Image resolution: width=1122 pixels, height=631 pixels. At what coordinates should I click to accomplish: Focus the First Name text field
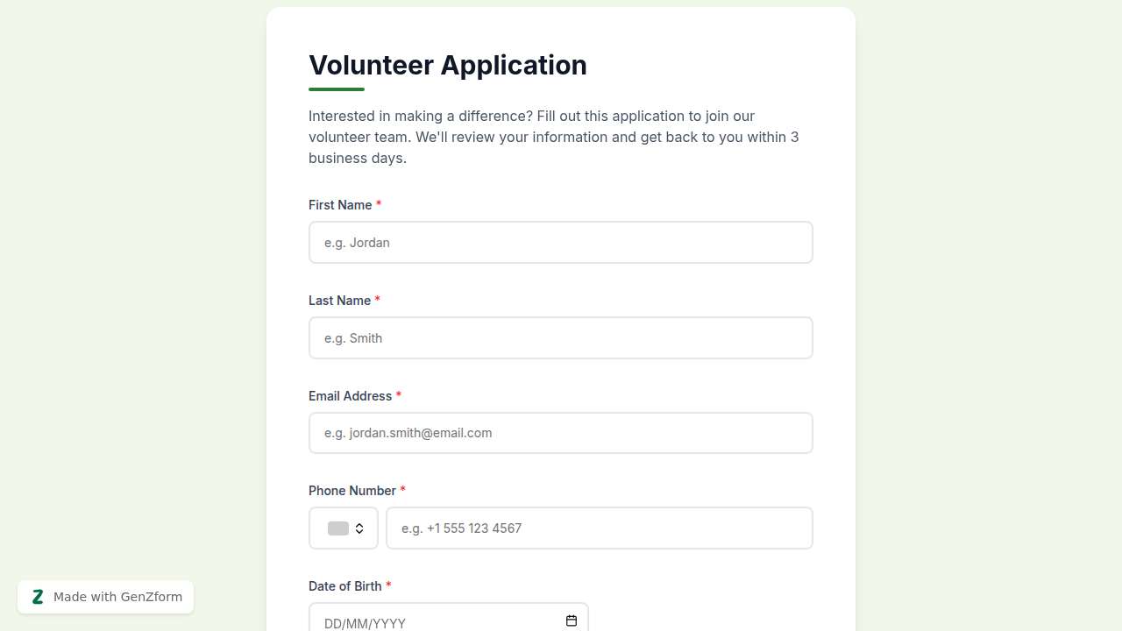click(x=560, y=242)
